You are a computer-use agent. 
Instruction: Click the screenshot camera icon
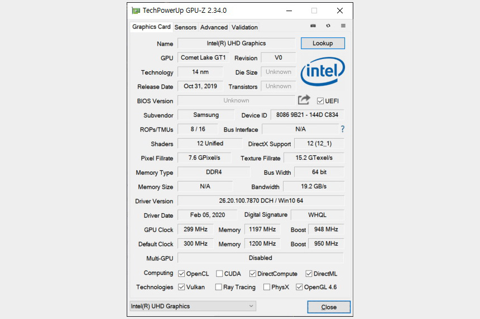click(313, 26)
